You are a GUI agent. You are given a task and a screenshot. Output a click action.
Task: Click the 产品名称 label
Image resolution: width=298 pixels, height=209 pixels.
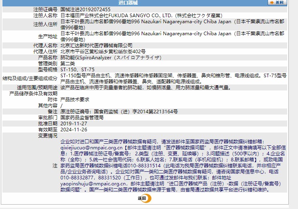[48, 57]
